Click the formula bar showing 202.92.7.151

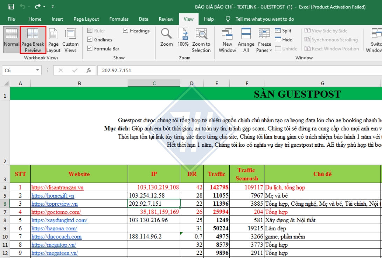click(x=239, y=70)
